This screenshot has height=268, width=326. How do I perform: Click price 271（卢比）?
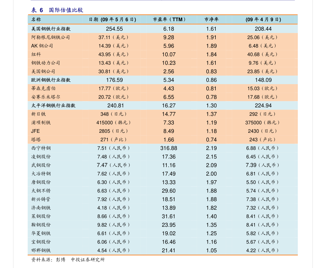click(114, 140)
